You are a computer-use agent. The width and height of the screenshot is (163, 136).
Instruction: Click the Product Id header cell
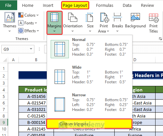33,90
